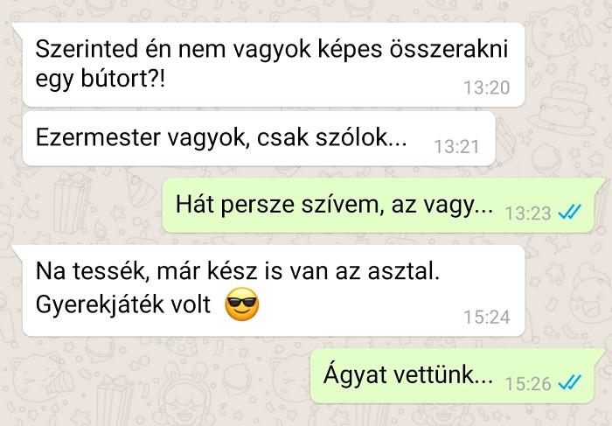Click the word 'bútort?!' in first message
612x426 pixels.
pyautogui.click(x=123, y=79)
